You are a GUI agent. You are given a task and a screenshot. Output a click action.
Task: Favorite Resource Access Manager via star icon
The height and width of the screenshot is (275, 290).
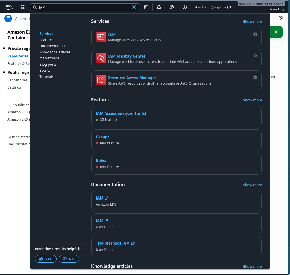tap(255, 77)
